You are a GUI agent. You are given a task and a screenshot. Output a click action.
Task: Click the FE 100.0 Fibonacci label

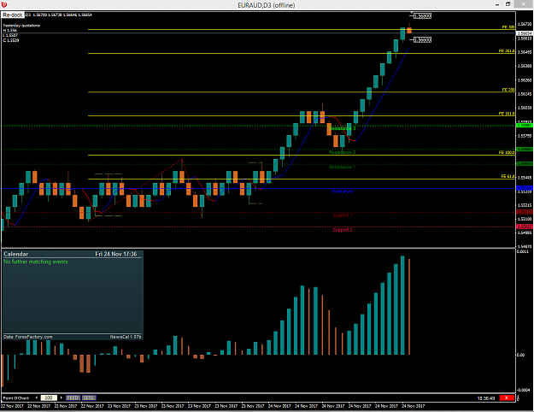(x=507, y=152)
